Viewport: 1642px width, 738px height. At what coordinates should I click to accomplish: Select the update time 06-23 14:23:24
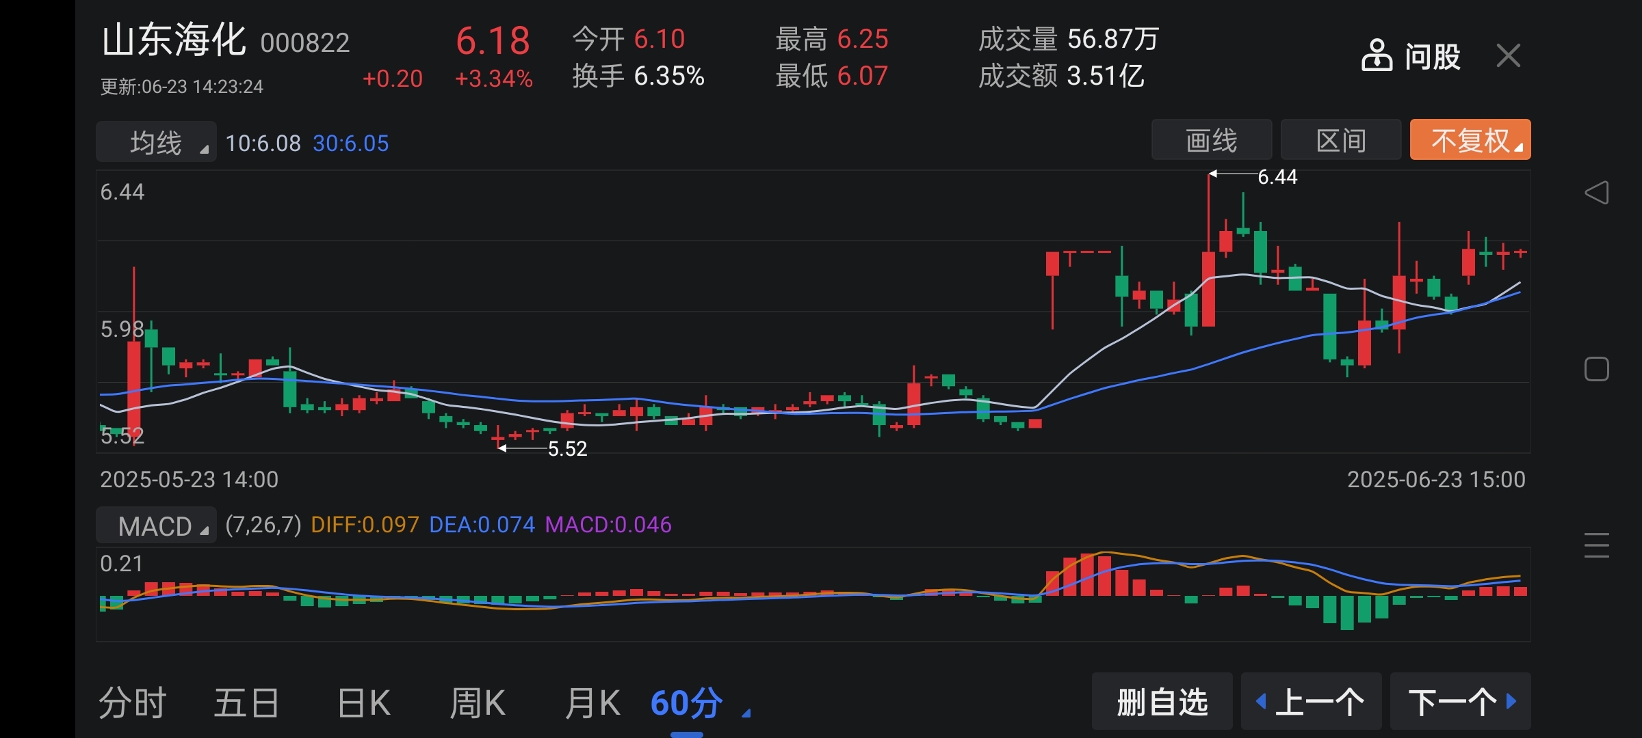[182, 87]
